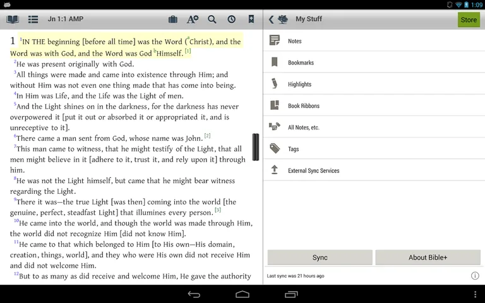The image size is (485, 303).
Task: Open footnote [2] after verse 6
Action: click(x=207, y=136)
